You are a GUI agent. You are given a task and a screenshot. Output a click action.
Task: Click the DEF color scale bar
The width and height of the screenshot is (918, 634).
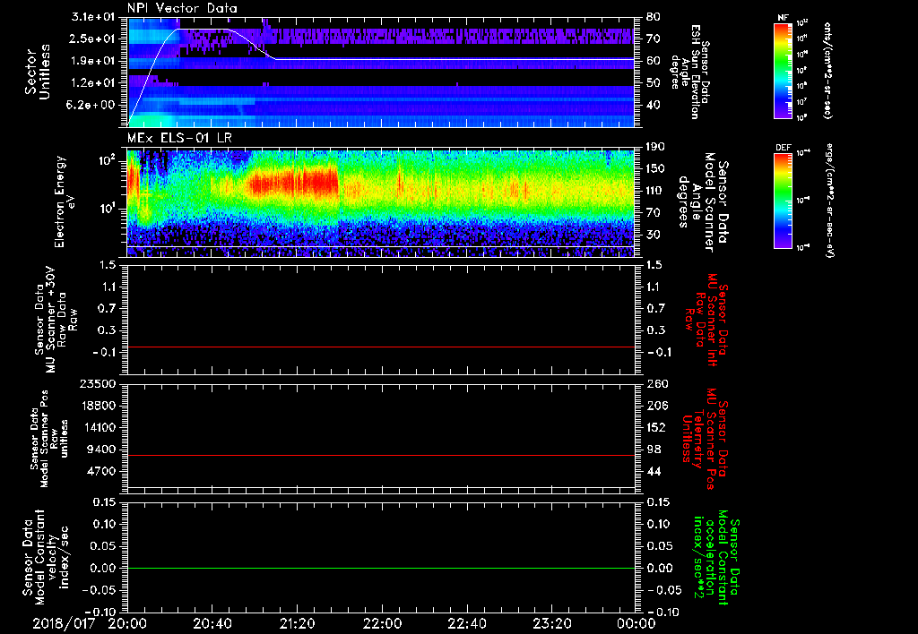784,201
